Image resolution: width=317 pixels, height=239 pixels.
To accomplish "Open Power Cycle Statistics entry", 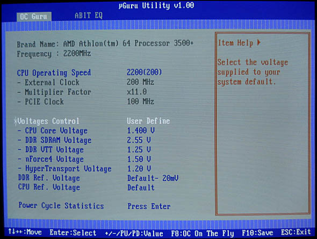I will click(x=61, y=206).
